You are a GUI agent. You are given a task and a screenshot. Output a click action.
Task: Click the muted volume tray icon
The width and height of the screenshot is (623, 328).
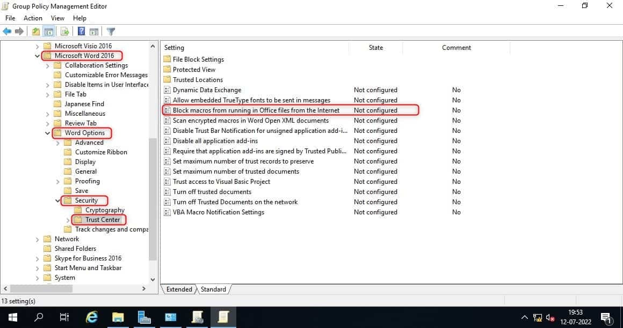[x=550, y=318]
